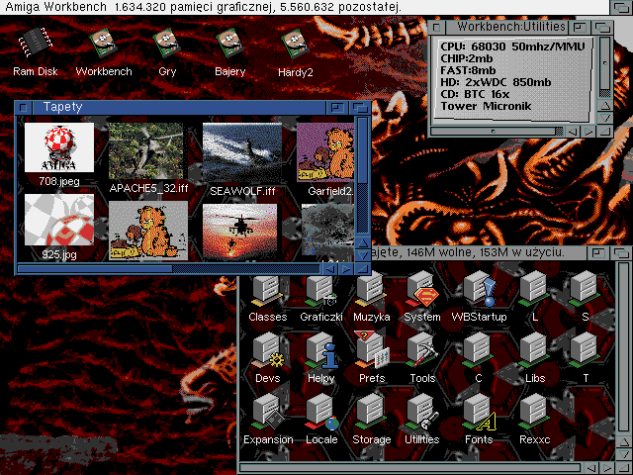Open the Bajery disk icon
633x475 pixels.
(x=229, y=43)
